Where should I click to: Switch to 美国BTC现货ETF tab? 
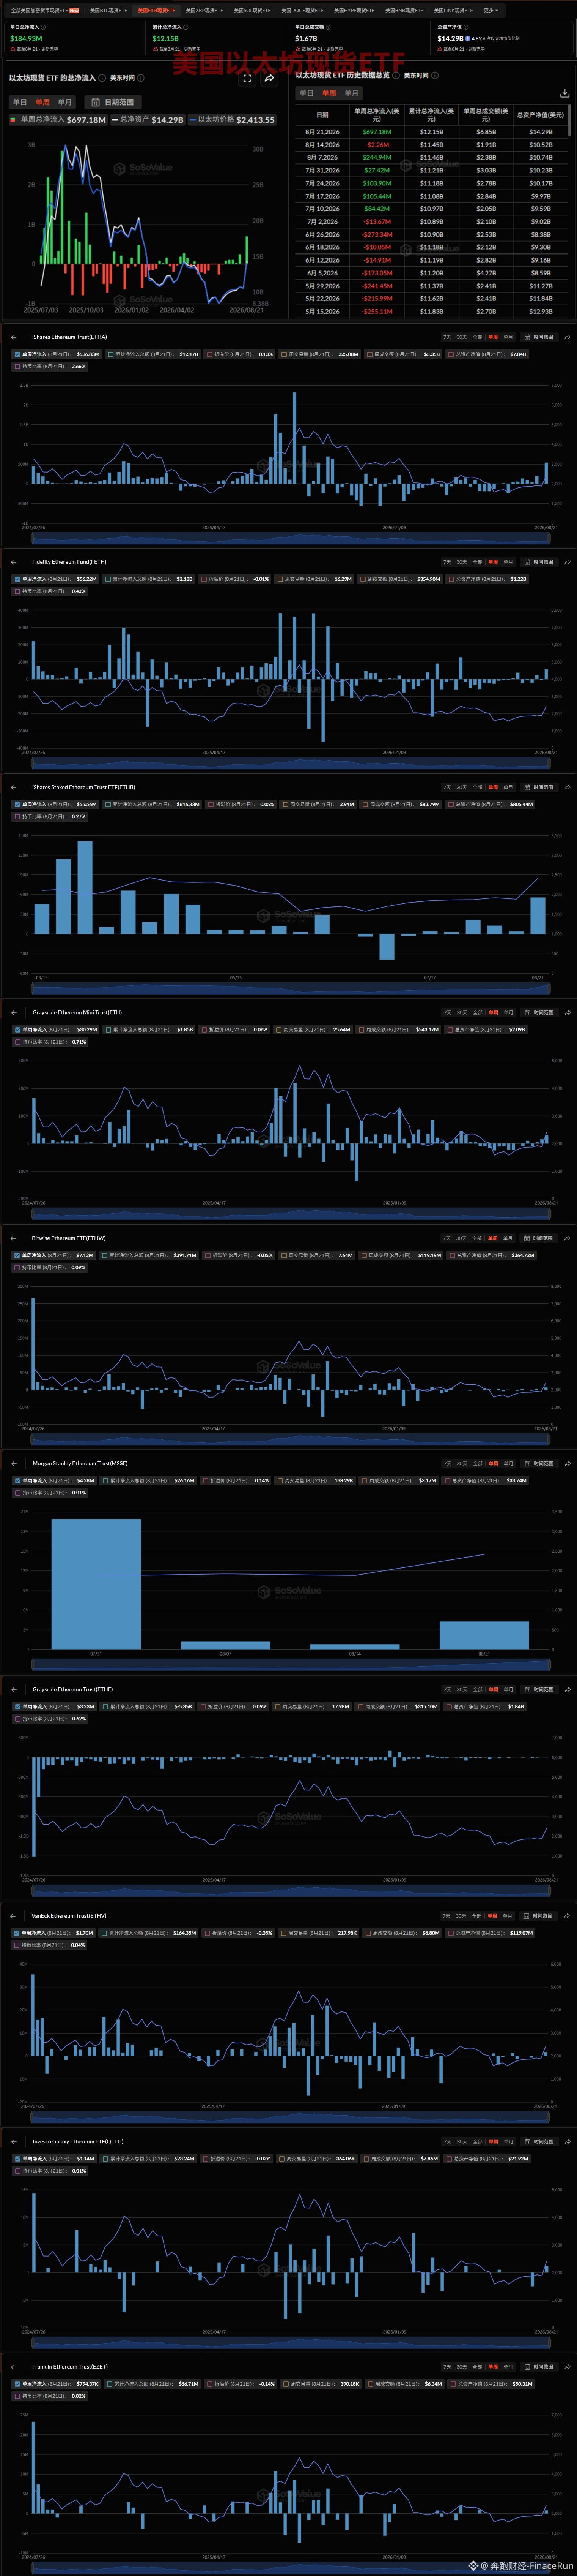point(109,10)
